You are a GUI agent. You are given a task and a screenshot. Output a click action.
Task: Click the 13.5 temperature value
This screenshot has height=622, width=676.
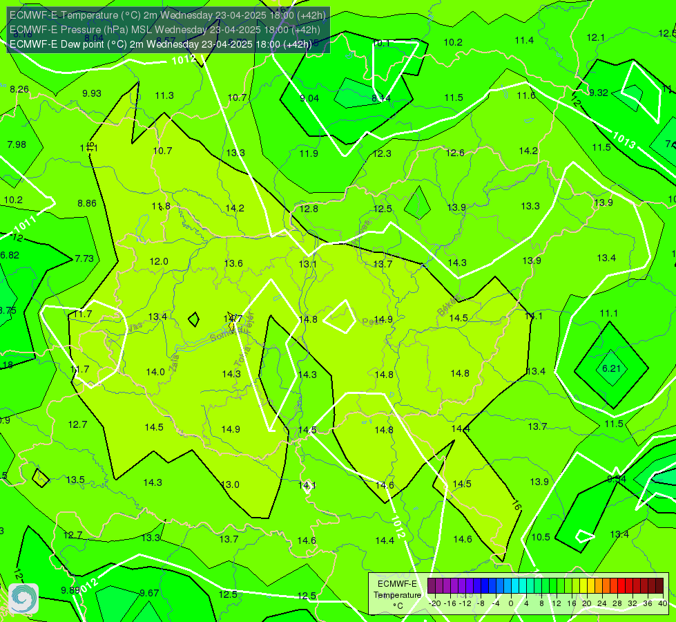click(75, 480)
